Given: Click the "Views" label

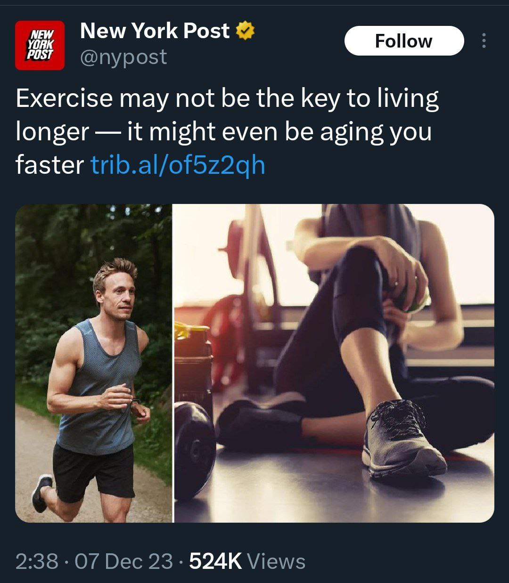Looking at the screenshot, I should pyautogui.click(x=277, y=561).
